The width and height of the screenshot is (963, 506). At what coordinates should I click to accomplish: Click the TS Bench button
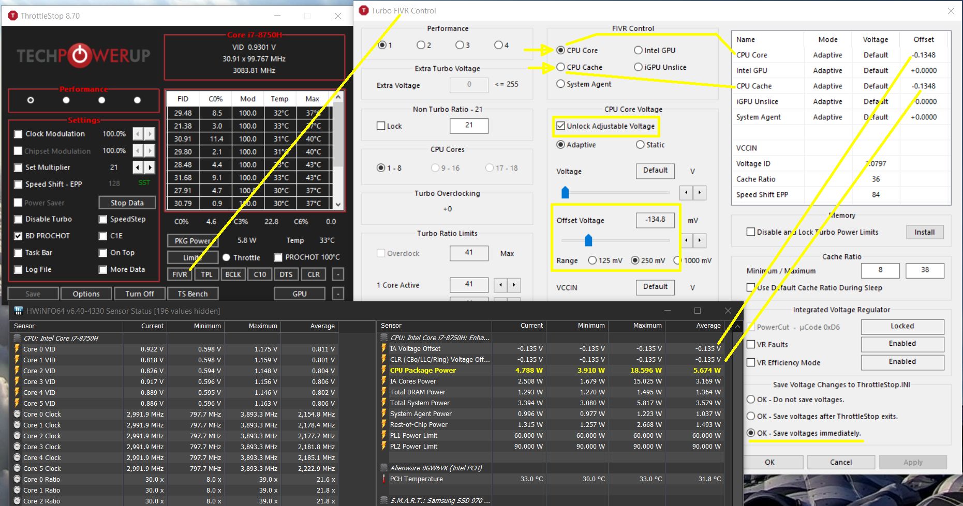(x=192, y=294)
